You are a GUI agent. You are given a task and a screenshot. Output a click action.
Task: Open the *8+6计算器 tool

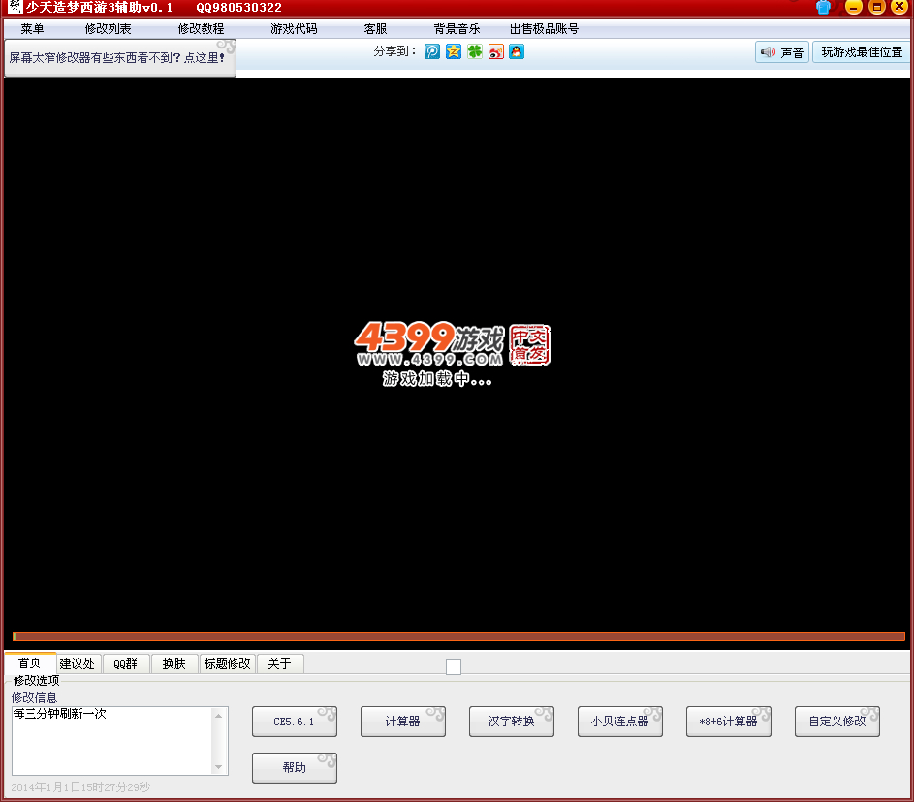[x=728, y=722]
